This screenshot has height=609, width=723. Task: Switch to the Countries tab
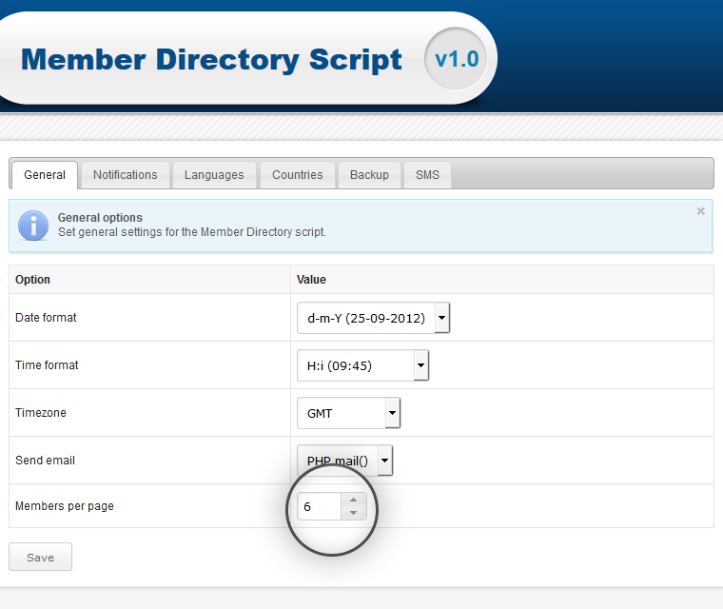tap(298, 175)
